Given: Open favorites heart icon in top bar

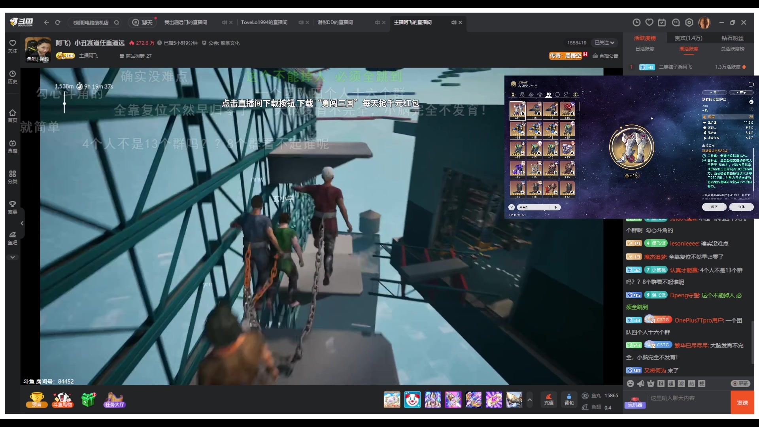Looking at the screenshot, I should (x=649, y=23).
